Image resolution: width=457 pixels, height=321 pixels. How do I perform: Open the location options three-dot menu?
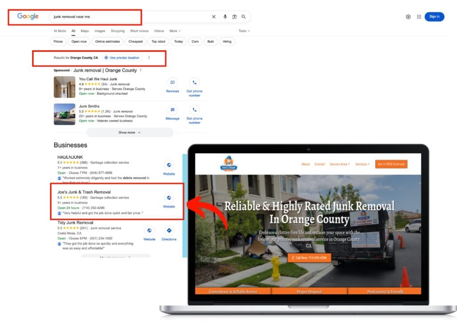[149, 58]
